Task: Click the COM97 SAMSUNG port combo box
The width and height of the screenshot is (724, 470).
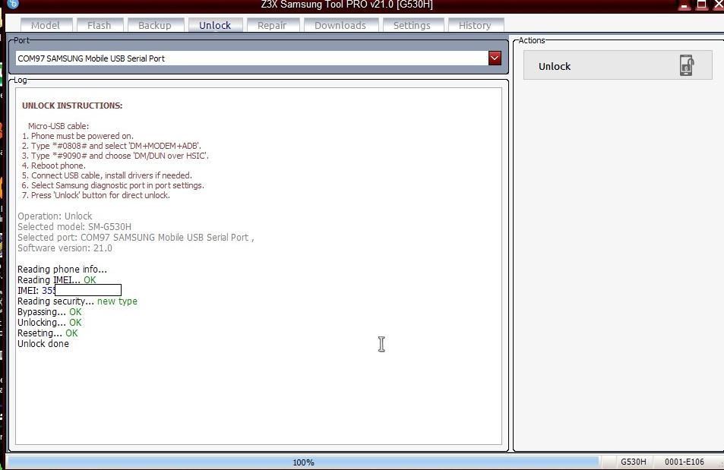Action: [251, 58]
